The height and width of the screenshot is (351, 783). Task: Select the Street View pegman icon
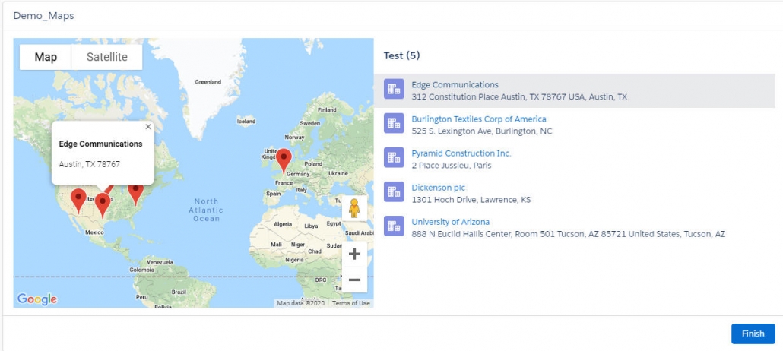click(354, 207)
